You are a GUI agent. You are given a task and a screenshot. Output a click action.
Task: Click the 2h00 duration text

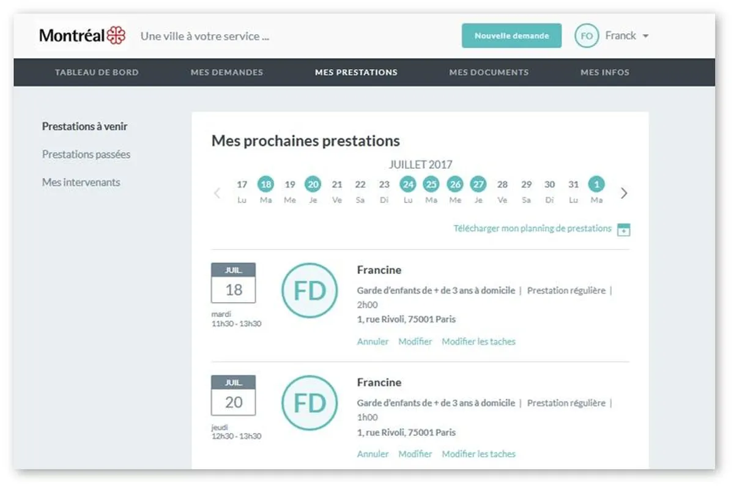[368, 305]
